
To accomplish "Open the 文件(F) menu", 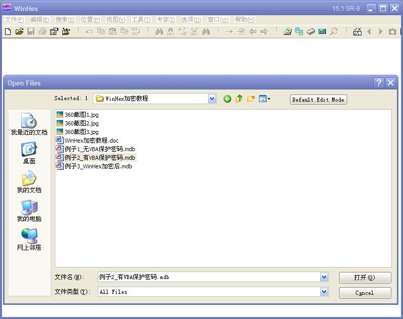I will [x=14, y=20].
